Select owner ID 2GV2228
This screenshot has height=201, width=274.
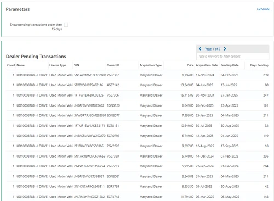point(113,146)
